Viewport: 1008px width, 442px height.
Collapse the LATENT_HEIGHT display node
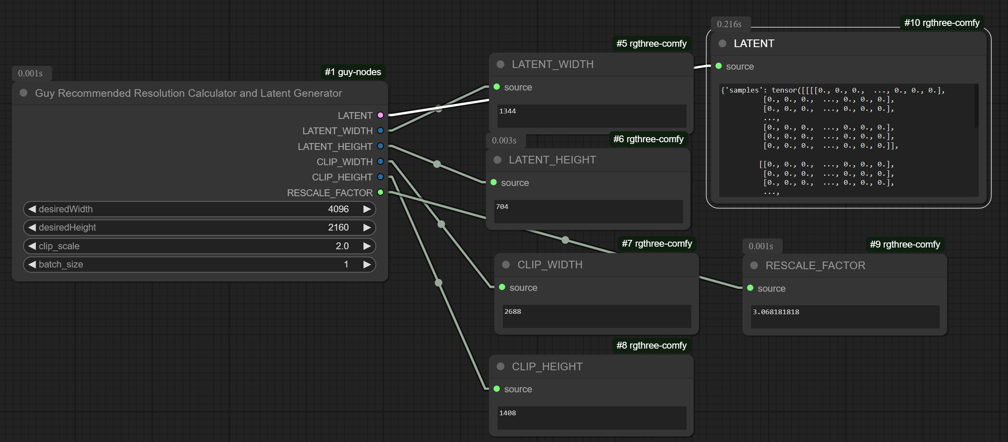tap(498, 160)
